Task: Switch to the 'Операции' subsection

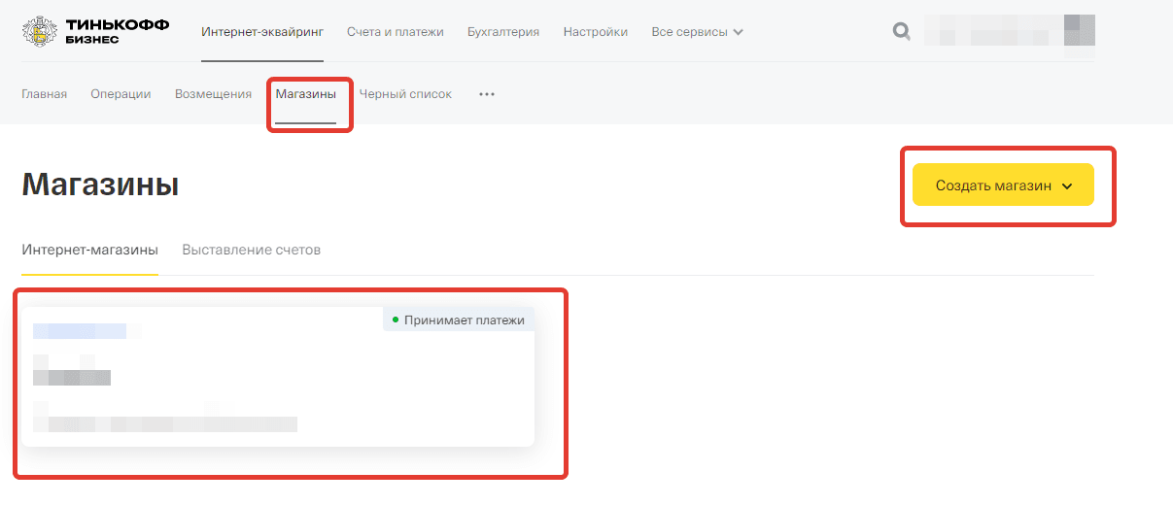Action: coord(121,94)
